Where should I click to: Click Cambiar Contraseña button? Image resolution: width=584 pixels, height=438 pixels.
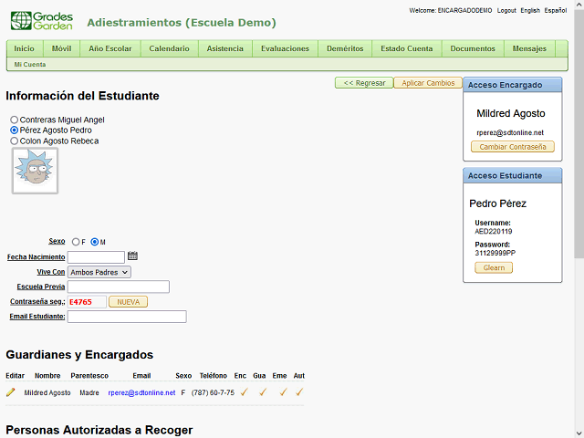(512, 147)
